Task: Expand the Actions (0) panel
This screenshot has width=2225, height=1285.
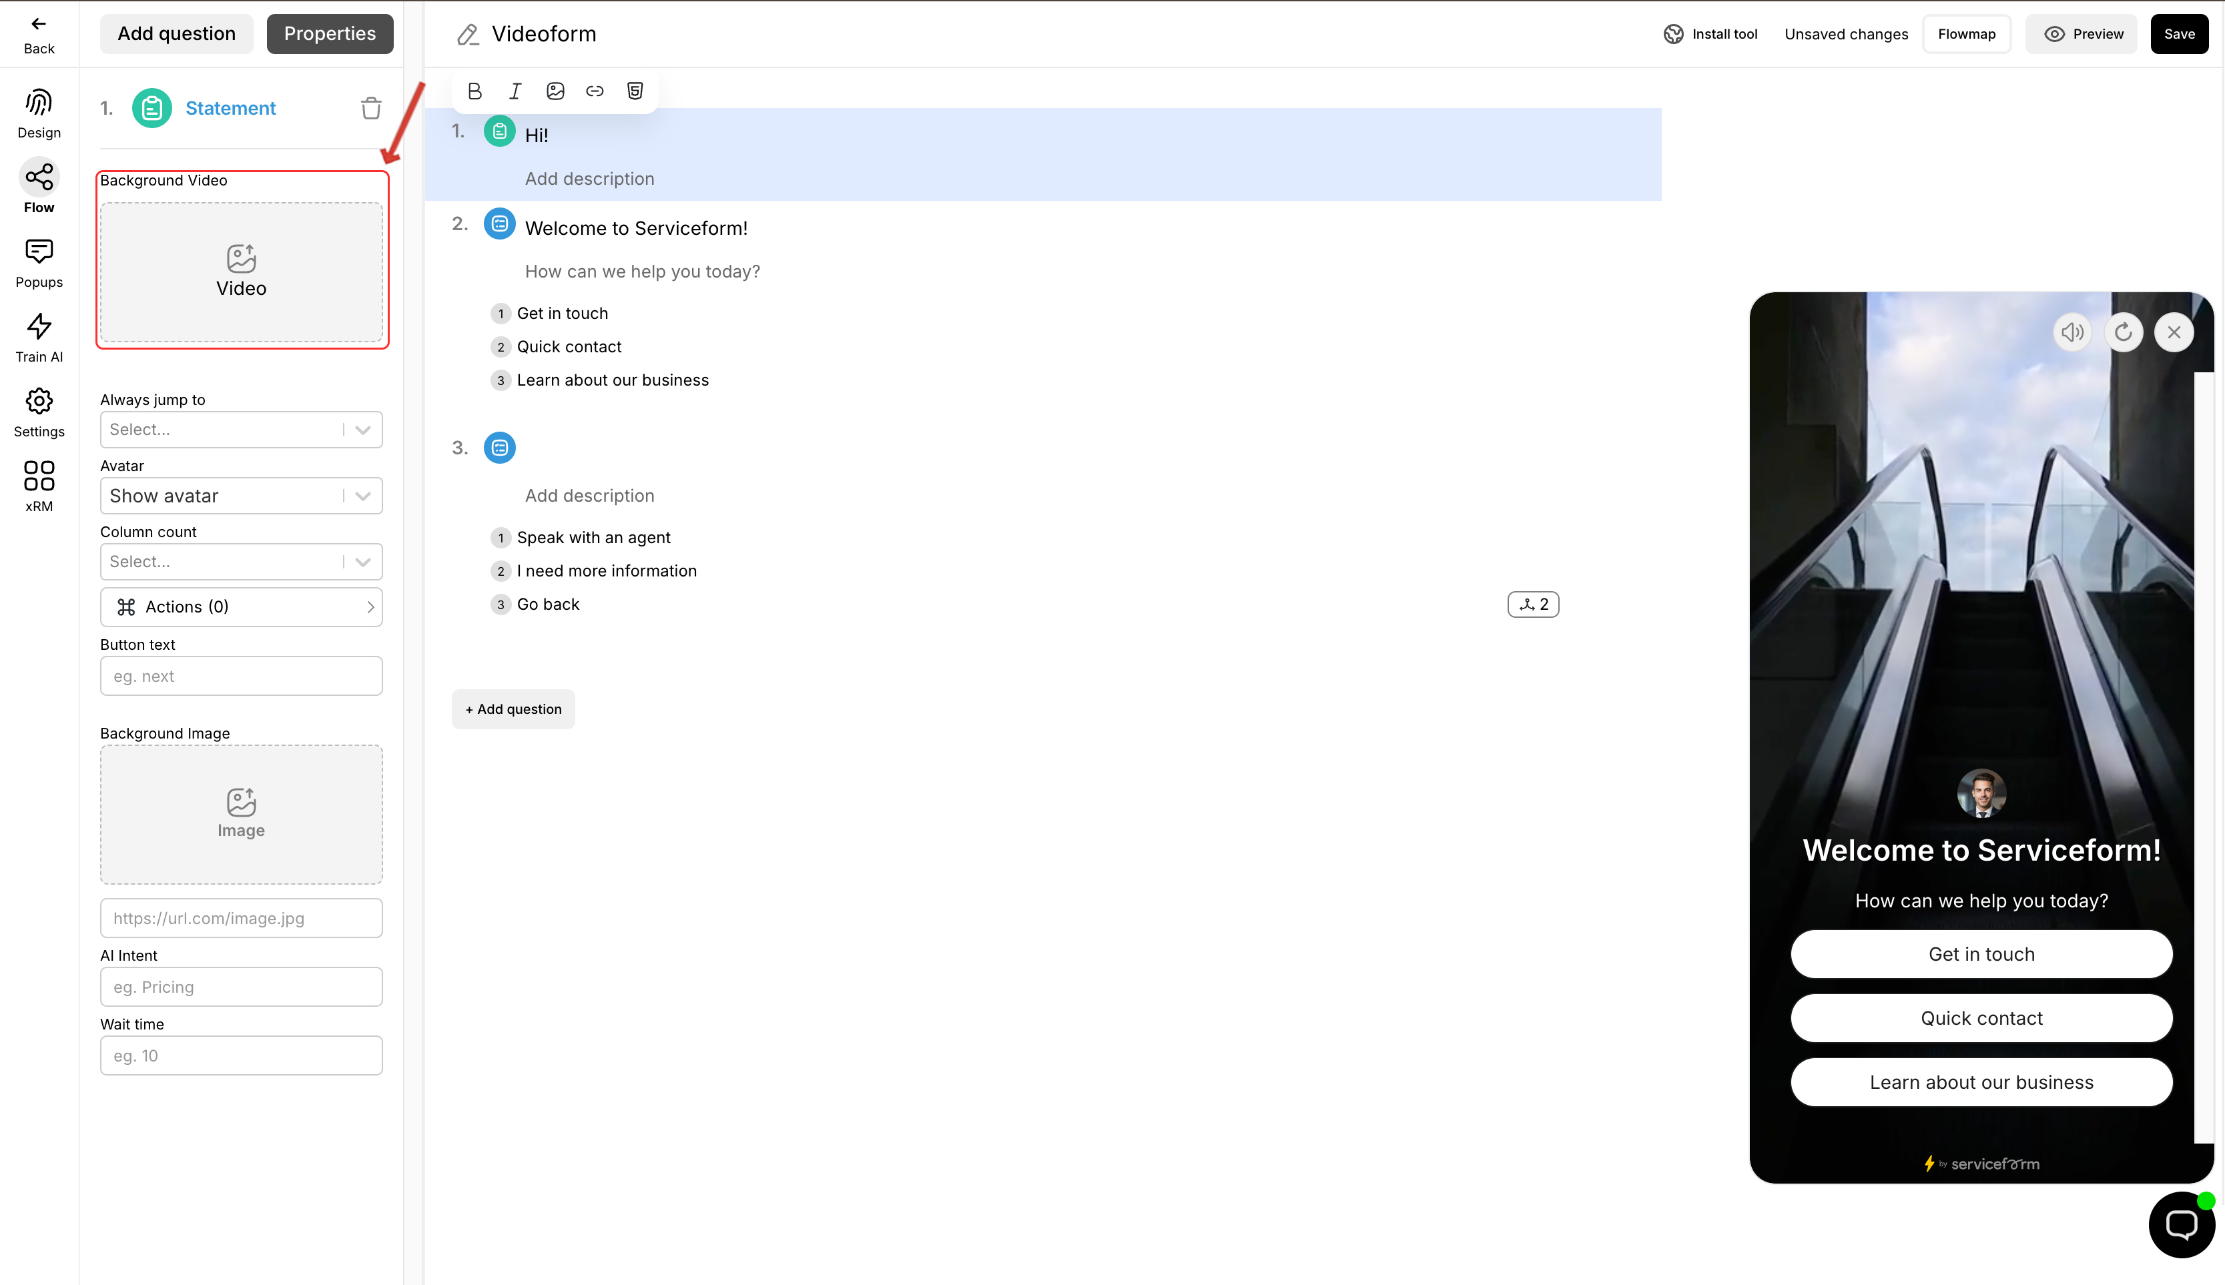Action: click(x=241, y=607)
